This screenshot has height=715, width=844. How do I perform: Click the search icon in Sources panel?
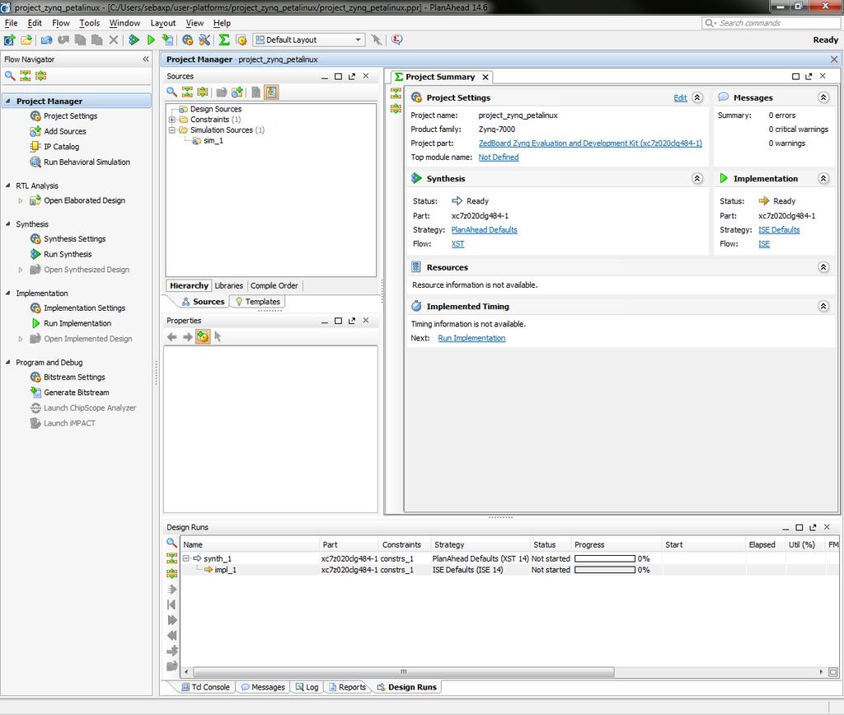(171, 92)
